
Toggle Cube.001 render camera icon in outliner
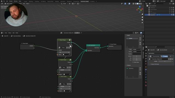173,15
